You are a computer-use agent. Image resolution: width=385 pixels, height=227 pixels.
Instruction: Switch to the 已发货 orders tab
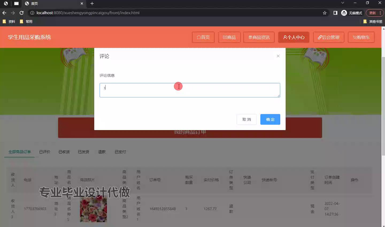[83, 152]
